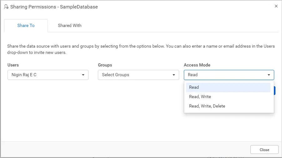
Task: Click the Groups field label
Action: (x=105, y=65)
